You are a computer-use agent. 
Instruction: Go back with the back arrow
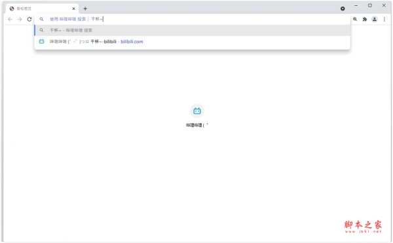click(x=10, y=19)
